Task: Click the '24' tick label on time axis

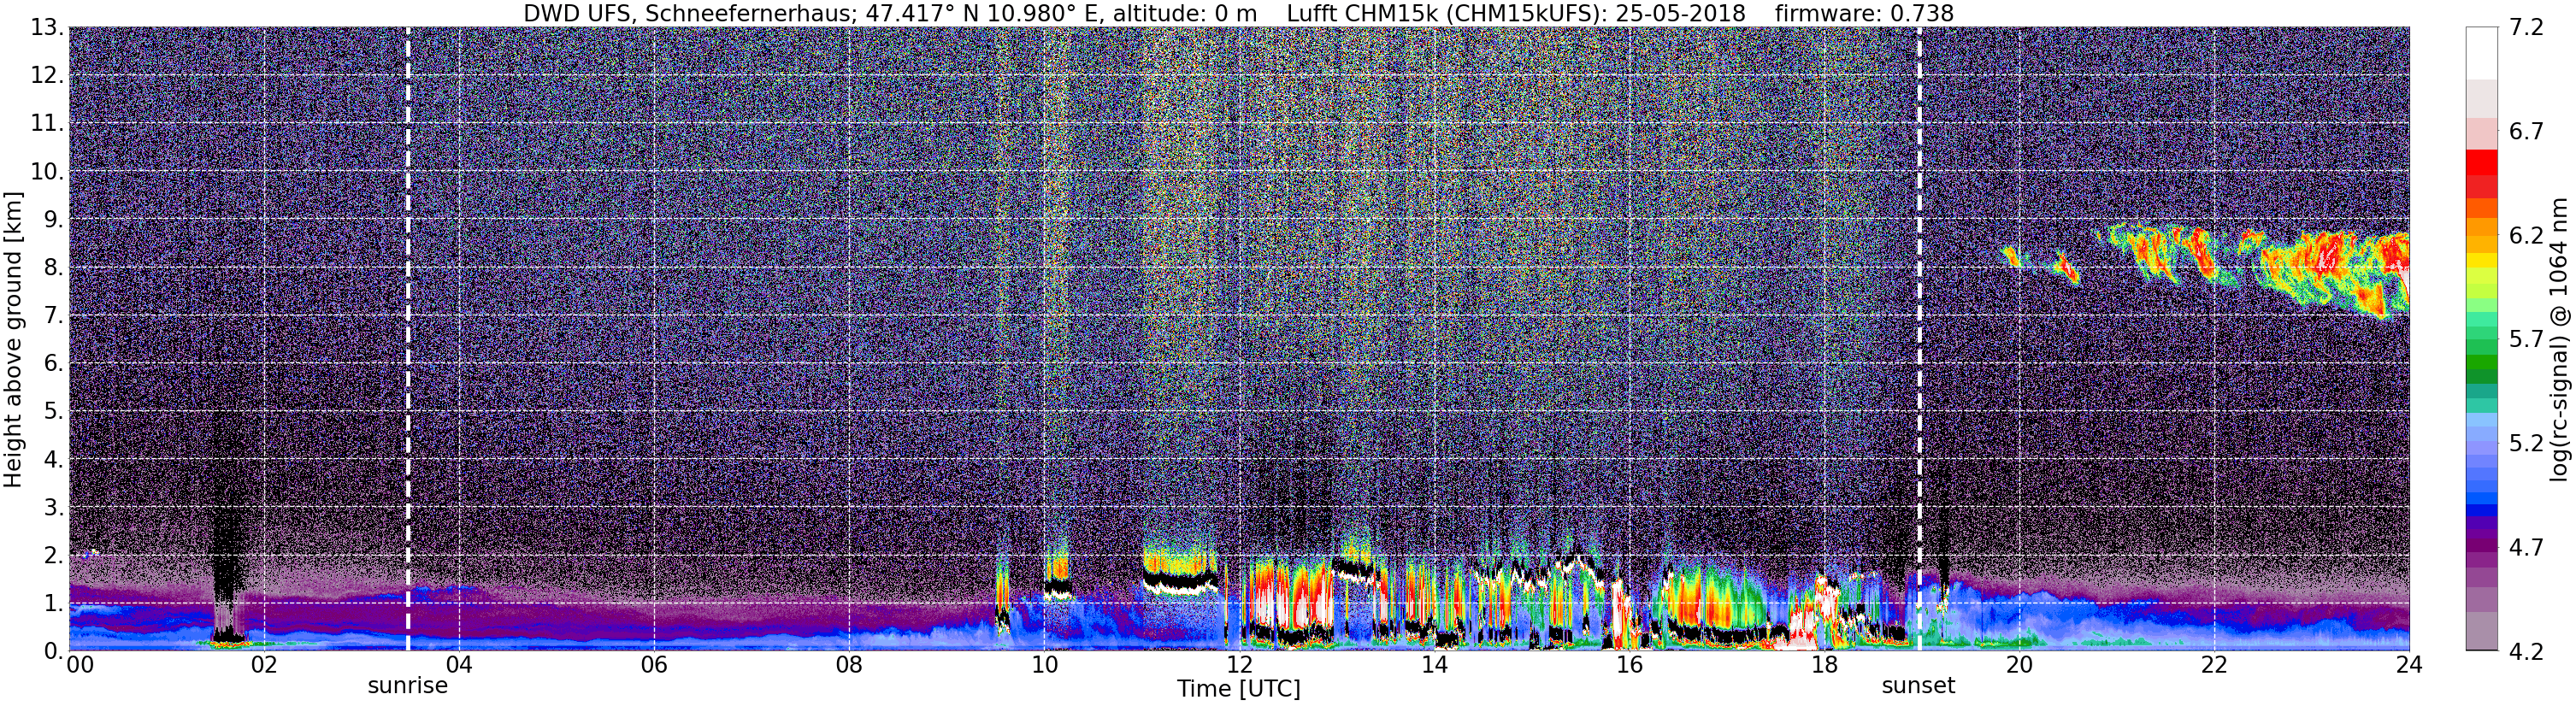Action: pyautogui.click(x=2409, y=665)
